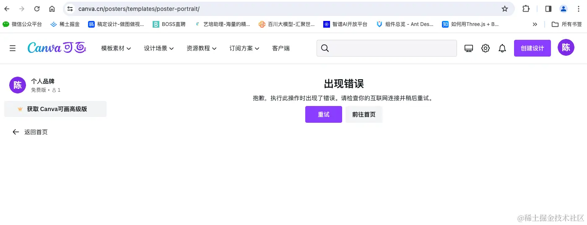Show more bookmarks with the double chevron
Image resolution: width=587 pixels, height=225 pixels.
click(535, 24)
